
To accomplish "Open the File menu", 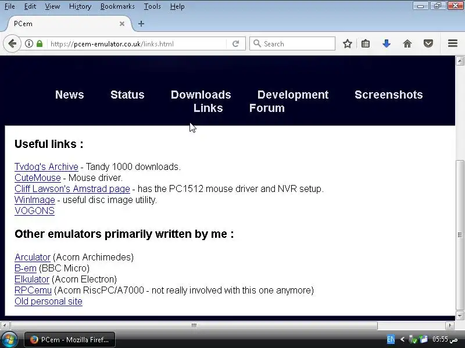I will (10, 6).
